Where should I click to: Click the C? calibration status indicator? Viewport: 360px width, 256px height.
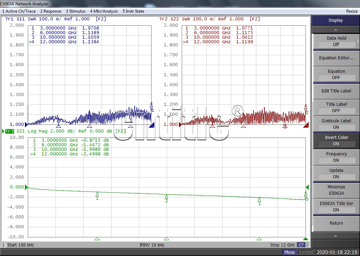(301, 245)
